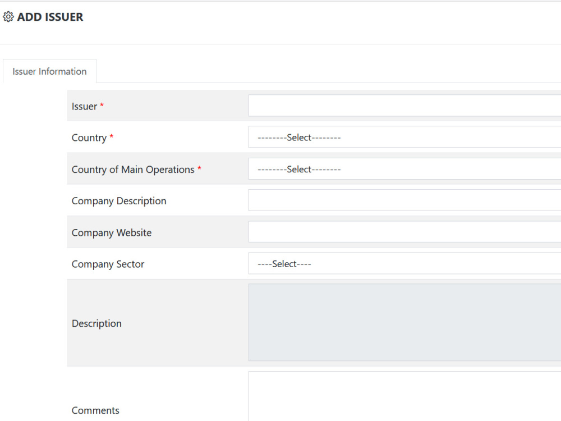Focus the Issuer name input field

point(404,106)
